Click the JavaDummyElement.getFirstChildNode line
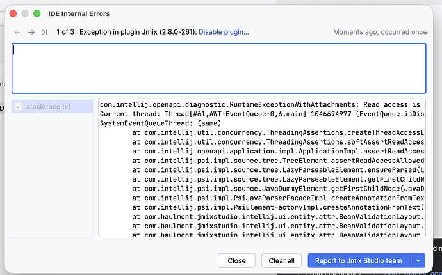Image resolution: width=442 pixels, height=275 pixels. [x=279, y=189]
